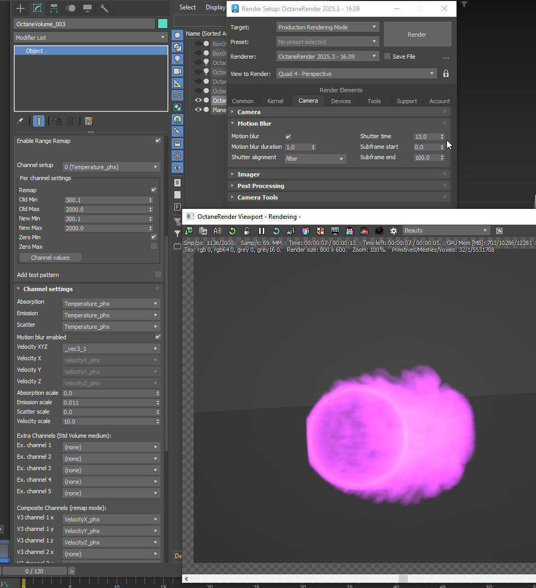Open the Emission channel dropdown

(111, 315)
